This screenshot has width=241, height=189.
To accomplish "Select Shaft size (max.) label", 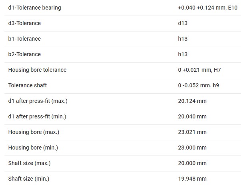I will [x=29, y=163].
